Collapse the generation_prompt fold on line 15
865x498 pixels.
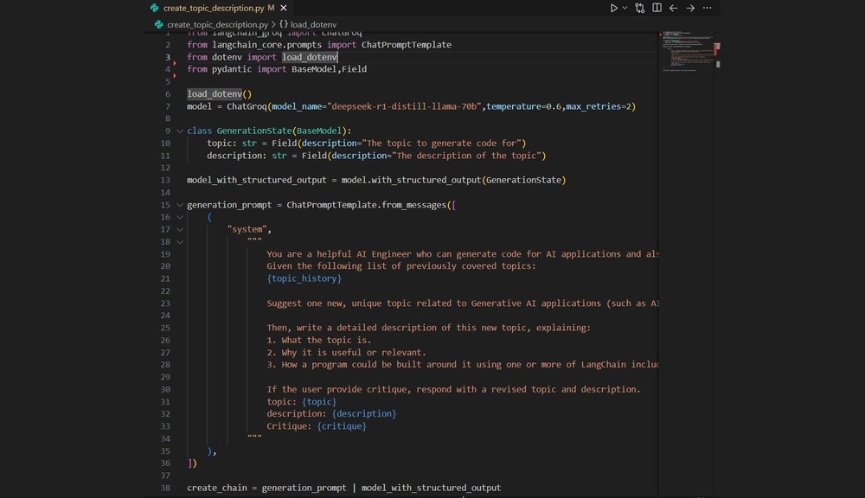(x=180, y=205)
